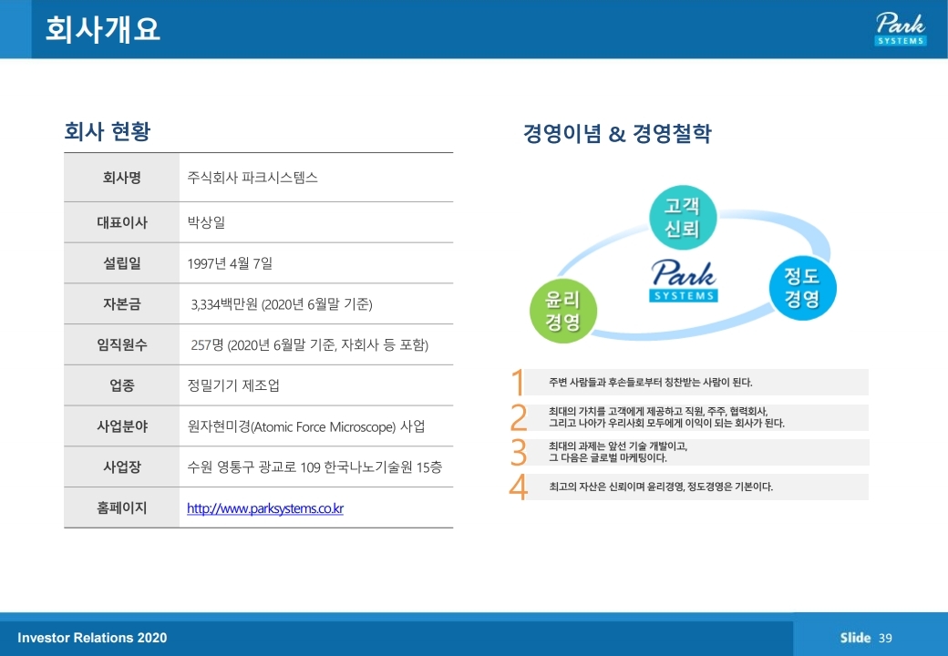Select the 박상일 value cell
The height and width of the screenshot is (656, 948).
point(316,222)
